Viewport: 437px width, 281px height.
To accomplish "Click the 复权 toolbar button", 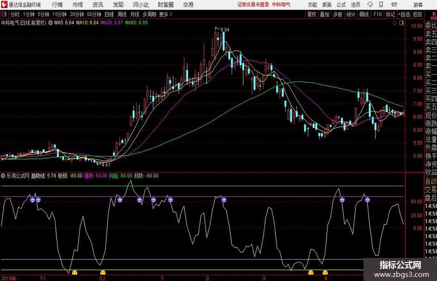I will point(312,14).
